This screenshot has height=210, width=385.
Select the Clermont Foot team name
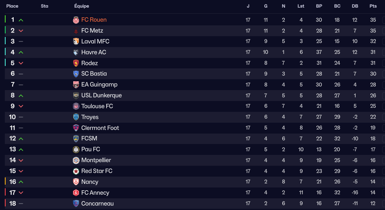[x=100, y=128]
